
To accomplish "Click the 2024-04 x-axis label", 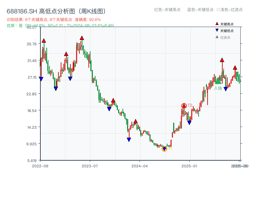I will click(140, 166).
